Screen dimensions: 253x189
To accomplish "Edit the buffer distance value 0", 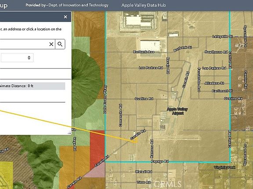I will click(17, 58).
